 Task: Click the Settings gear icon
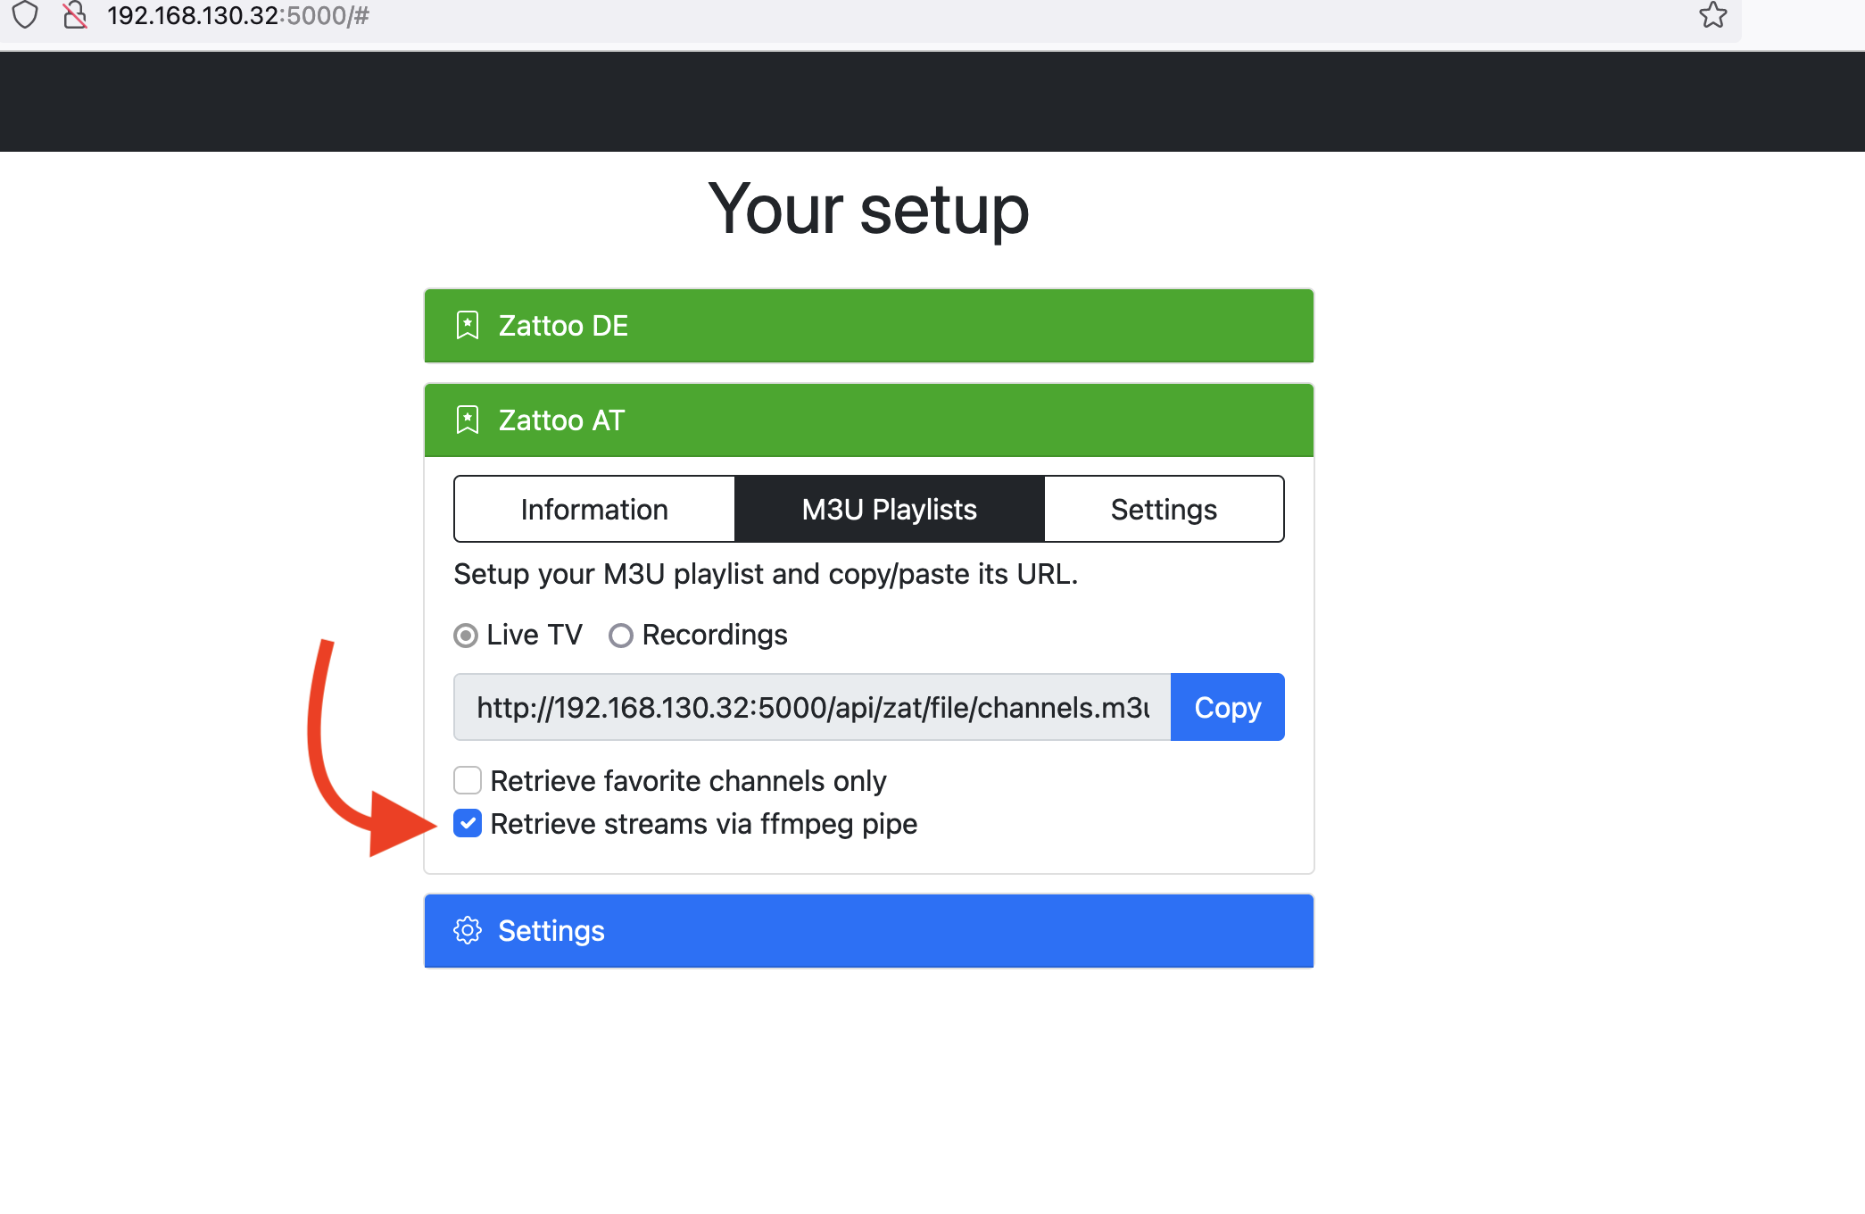468,931
